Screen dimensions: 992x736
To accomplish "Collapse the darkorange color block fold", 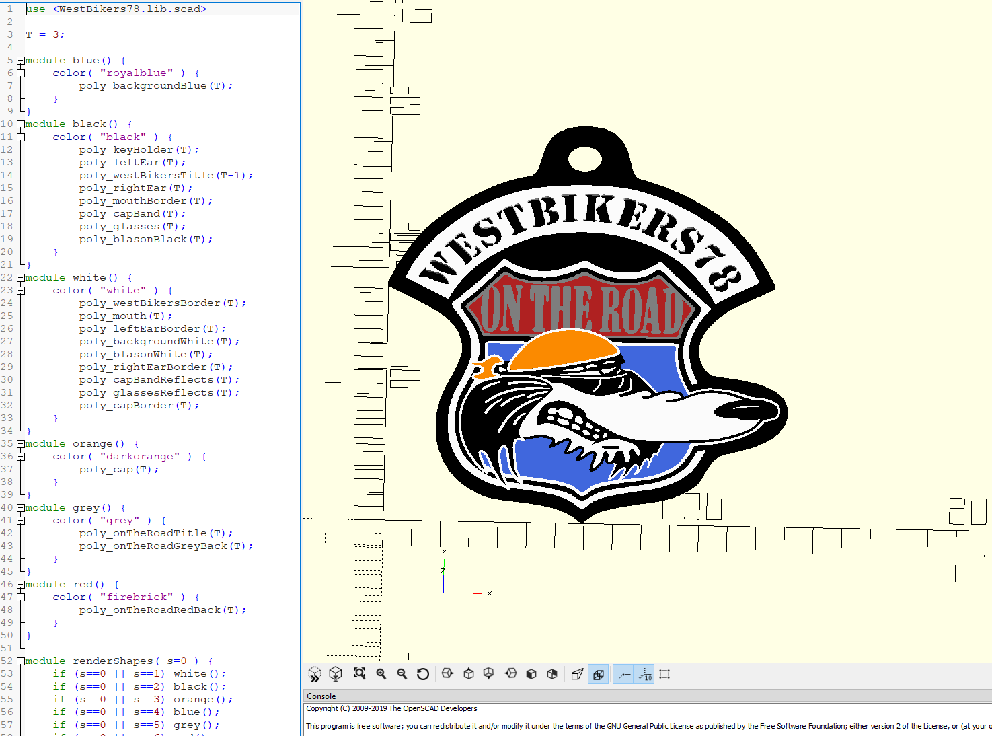I will [21, 457].
